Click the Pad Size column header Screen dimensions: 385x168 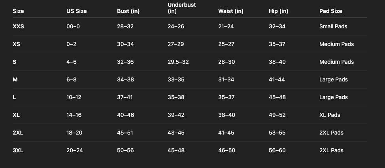[x=330, y=11]
